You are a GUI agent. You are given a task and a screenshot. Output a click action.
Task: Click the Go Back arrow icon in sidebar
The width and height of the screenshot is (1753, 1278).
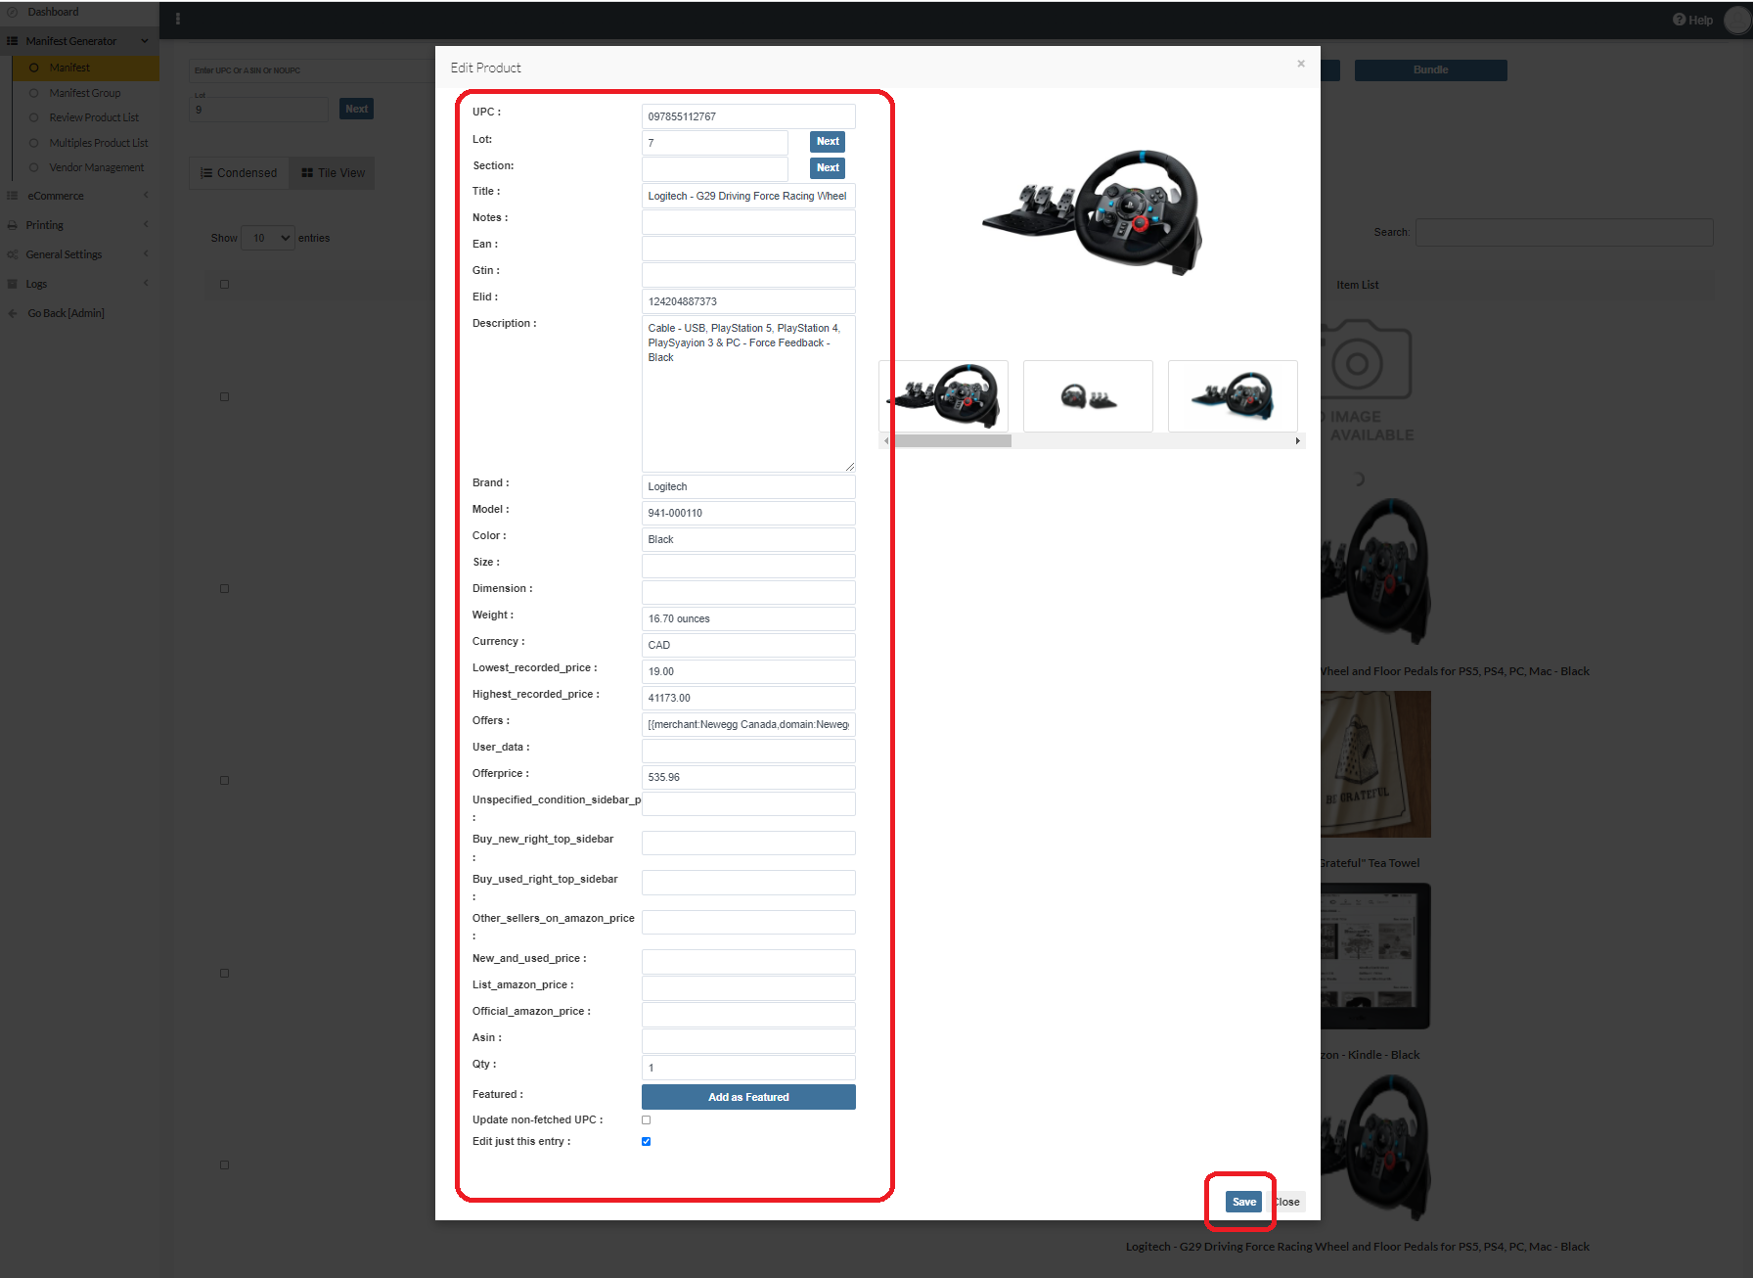(x=13, y=313)
